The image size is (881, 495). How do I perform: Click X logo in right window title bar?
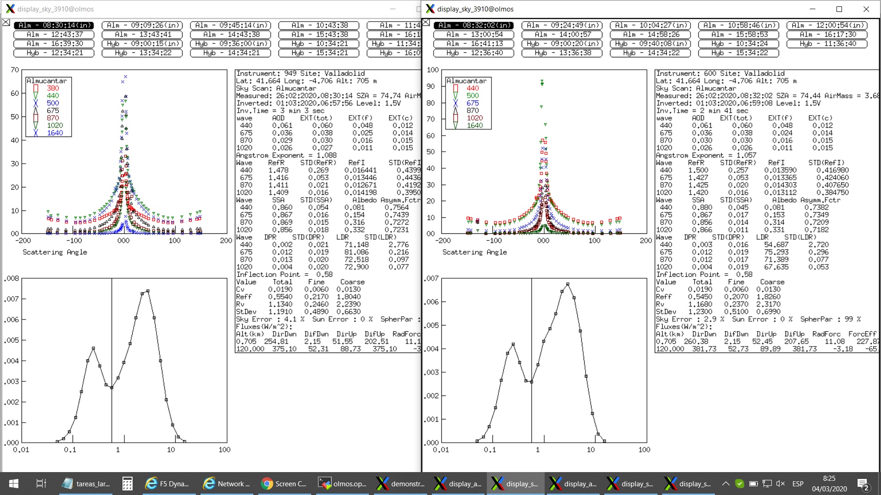point(430,9)
